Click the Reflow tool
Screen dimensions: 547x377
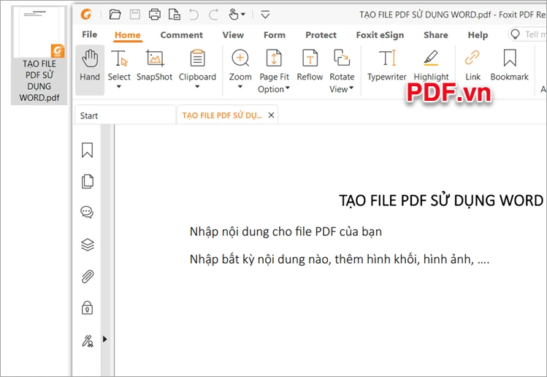pyautogui.click(x=310, y=65)
